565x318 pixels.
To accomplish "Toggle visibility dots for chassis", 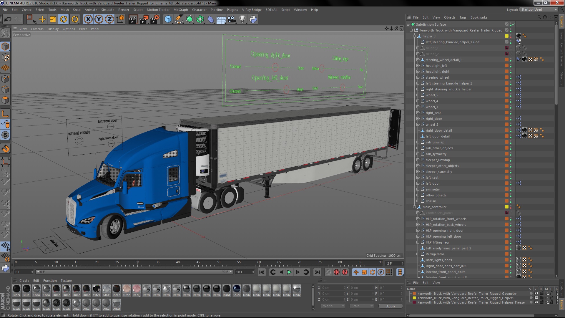I will click(511, 201).
